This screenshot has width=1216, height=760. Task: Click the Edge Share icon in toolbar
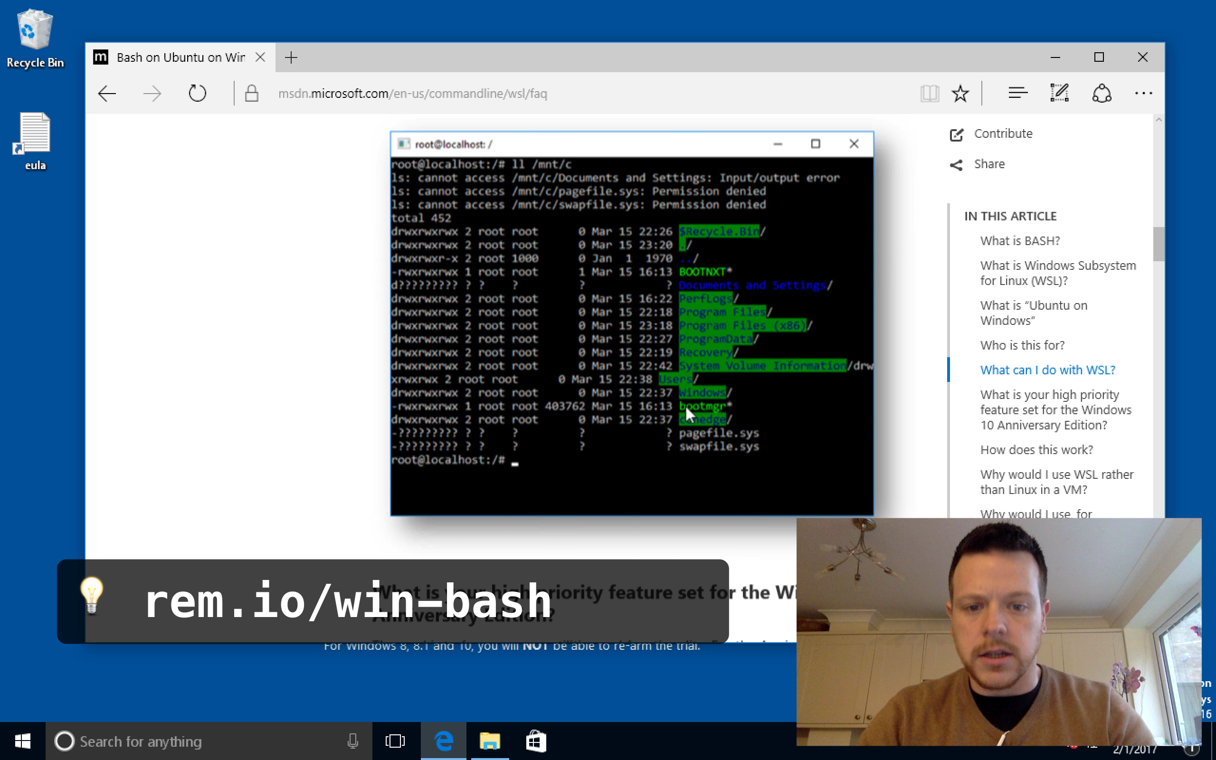(x=1102, y=94)
